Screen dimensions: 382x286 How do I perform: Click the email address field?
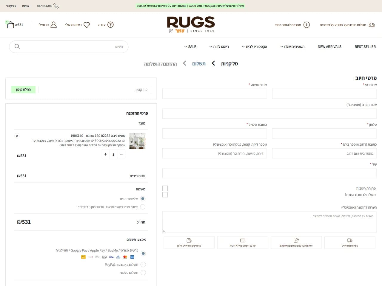pyautogui.click(x=215, y=133)
